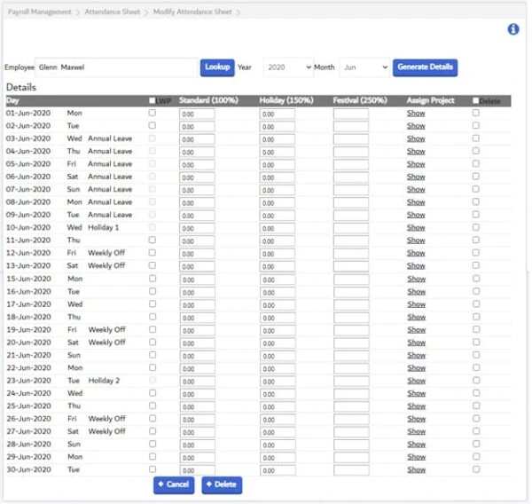Open the Year dropdown showing 2020

[288, 67]
